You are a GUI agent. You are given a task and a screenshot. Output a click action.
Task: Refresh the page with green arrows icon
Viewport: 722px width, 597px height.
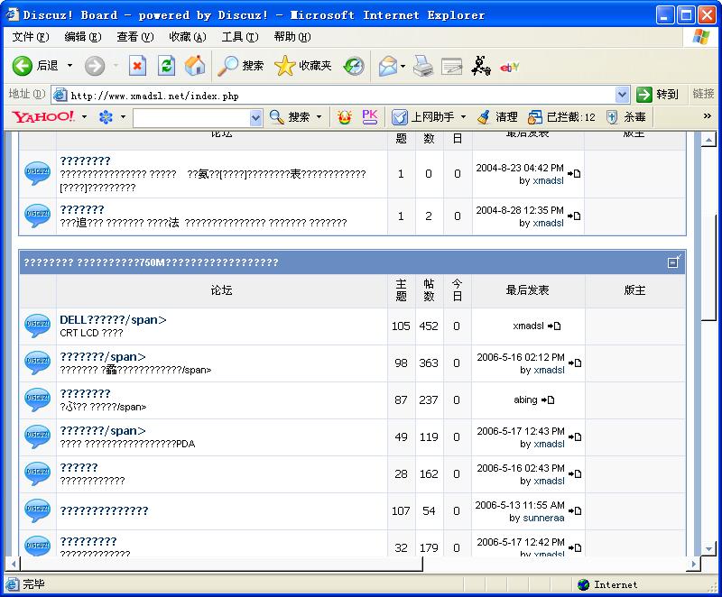pos(166,66)
